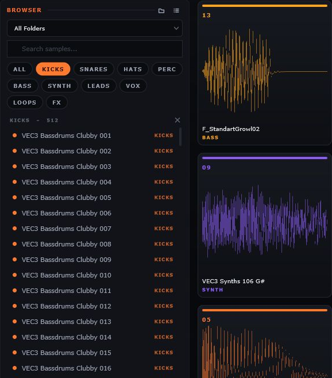Image resolution: width=332 pixels, height=378 pixels.
Task: Click the folder icon in Browser header
Action: point(161,10)
